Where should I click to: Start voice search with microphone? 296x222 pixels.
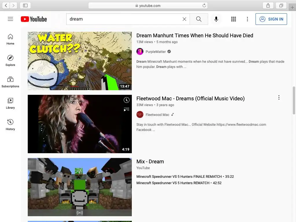[x=216, y=19]
